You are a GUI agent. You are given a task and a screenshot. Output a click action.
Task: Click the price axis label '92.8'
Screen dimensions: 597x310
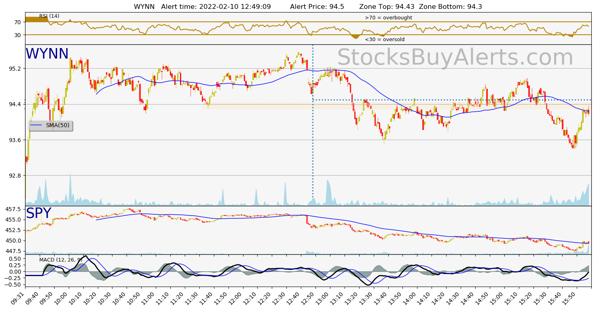click(15, 176)
